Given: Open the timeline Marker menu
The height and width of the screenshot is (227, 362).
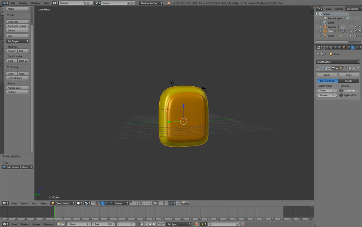Looking at the screenshot, I should pos(25,225).
